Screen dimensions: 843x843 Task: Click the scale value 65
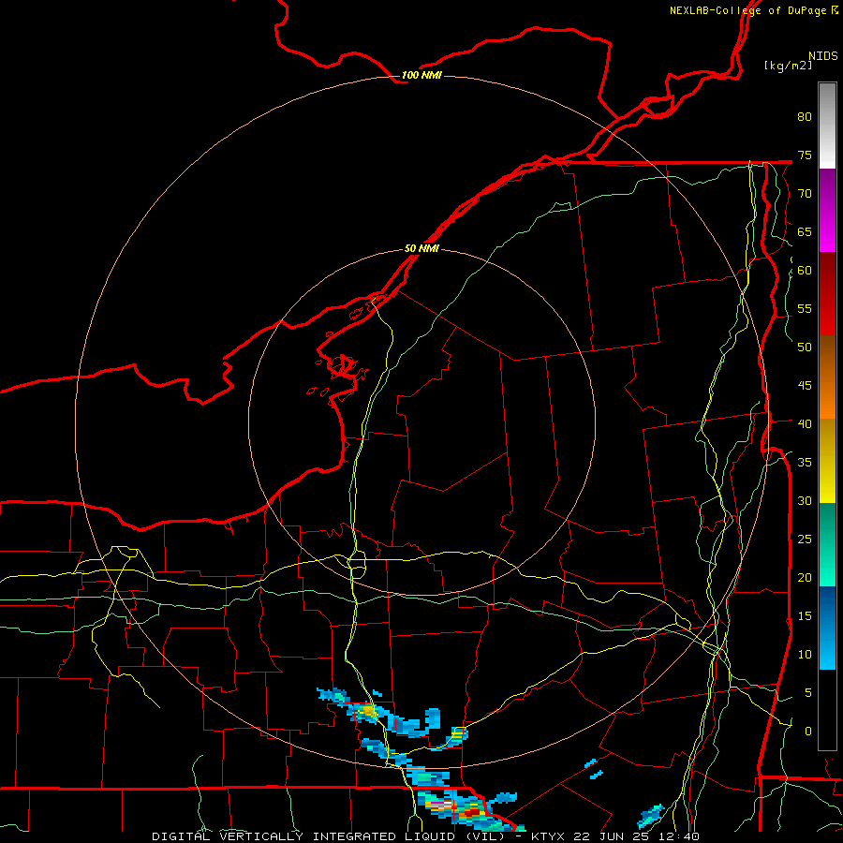805,232
